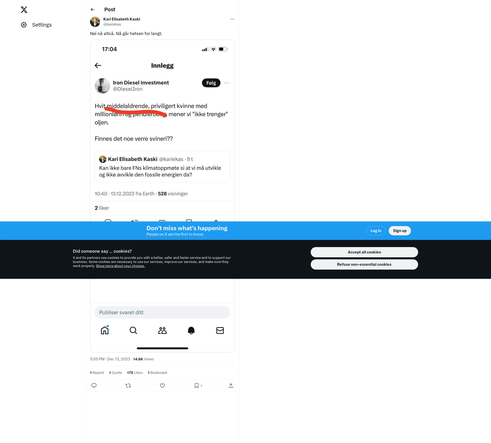The image size is (491, 443).
Task: Go back using the Post arrow
Action: (93, 9)
